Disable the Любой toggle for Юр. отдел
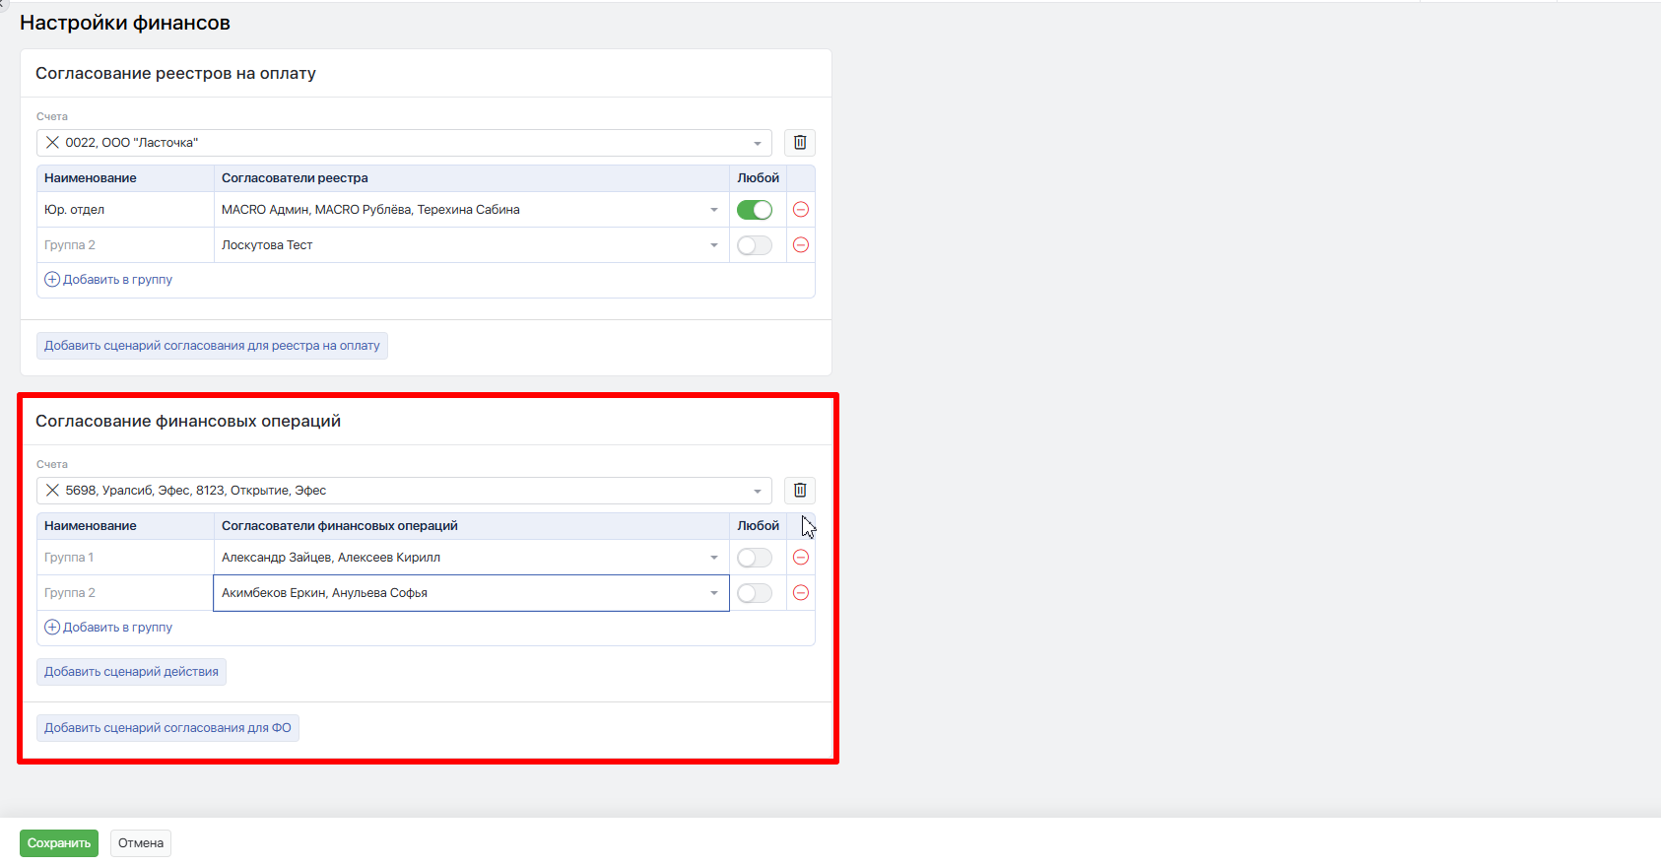Screen dimensions: 1661x866 coord(755,210)
